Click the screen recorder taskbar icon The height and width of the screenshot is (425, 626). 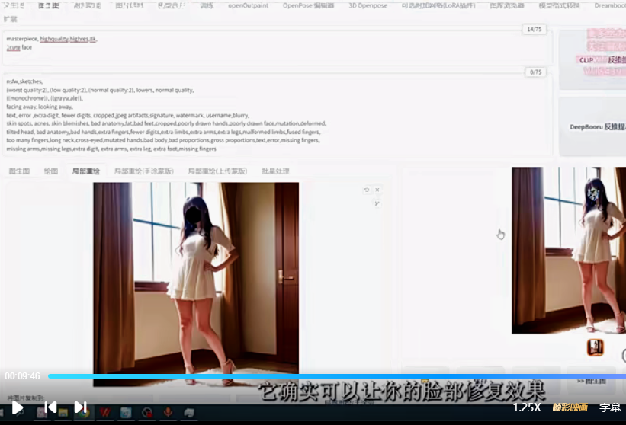(x=147, y=413)
